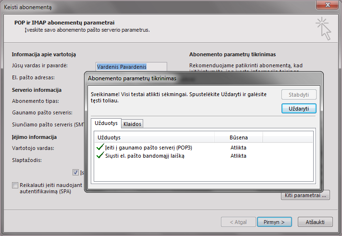Viewport: 342px width, 236px height.
Task: Cancel the wizard with Atšaukti
Action: click(315, 222)
